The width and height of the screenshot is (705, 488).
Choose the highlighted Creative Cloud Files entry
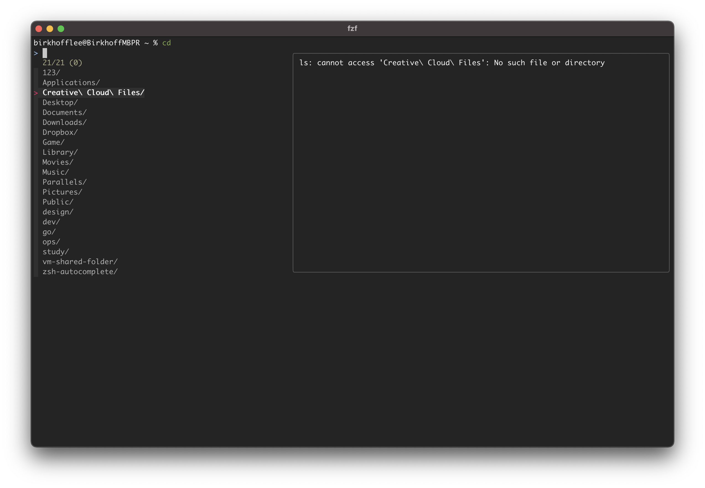click(93, 92)
